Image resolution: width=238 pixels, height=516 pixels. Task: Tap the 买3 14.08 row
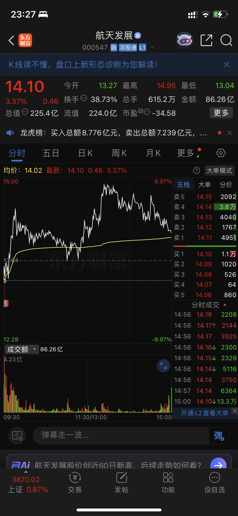(x=205, y=274)
